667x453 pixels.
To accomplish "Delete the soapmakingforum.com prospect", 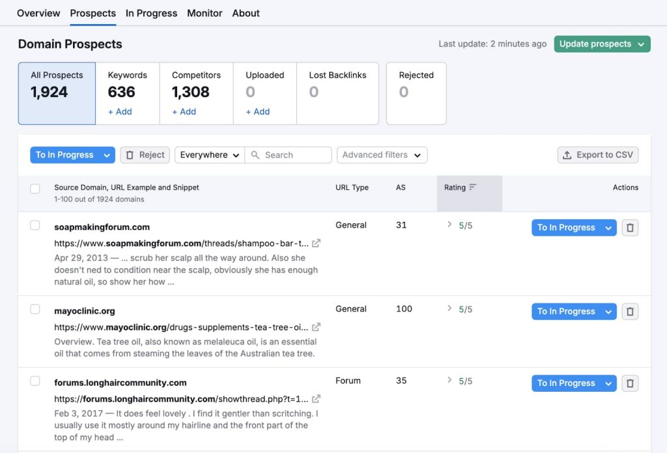I will (629, 227).
